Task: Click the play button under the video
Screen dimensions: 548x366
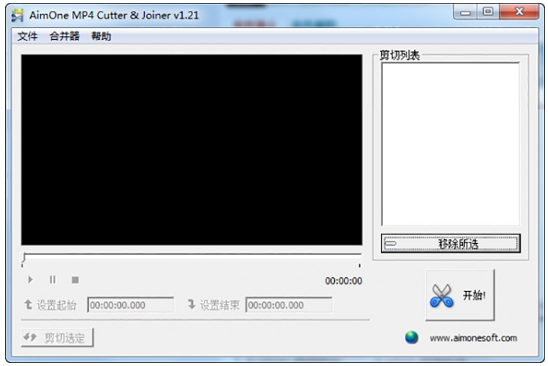Action: tap(30, 280)
